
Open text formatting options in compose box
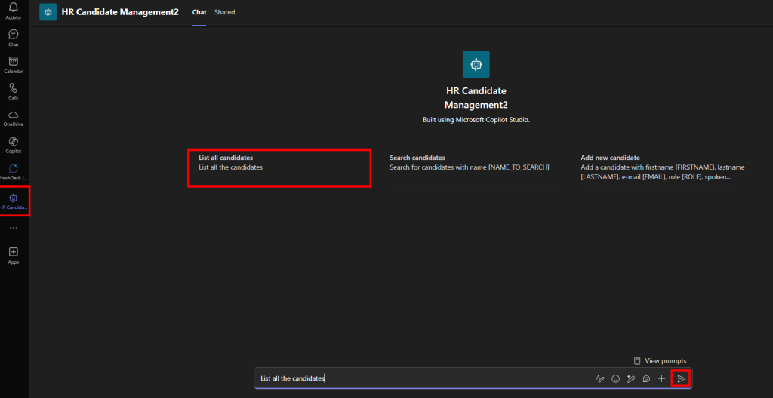coord(600,378)
